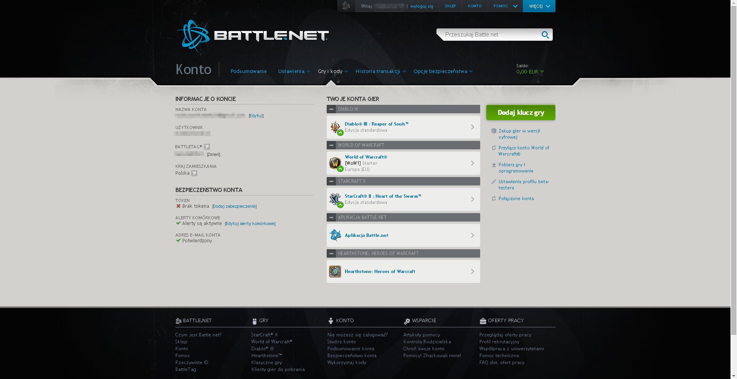Viewport: 737px width, 379px height.
Task: Click footer link Wykorzystaj kody
Action: (347, 362)
